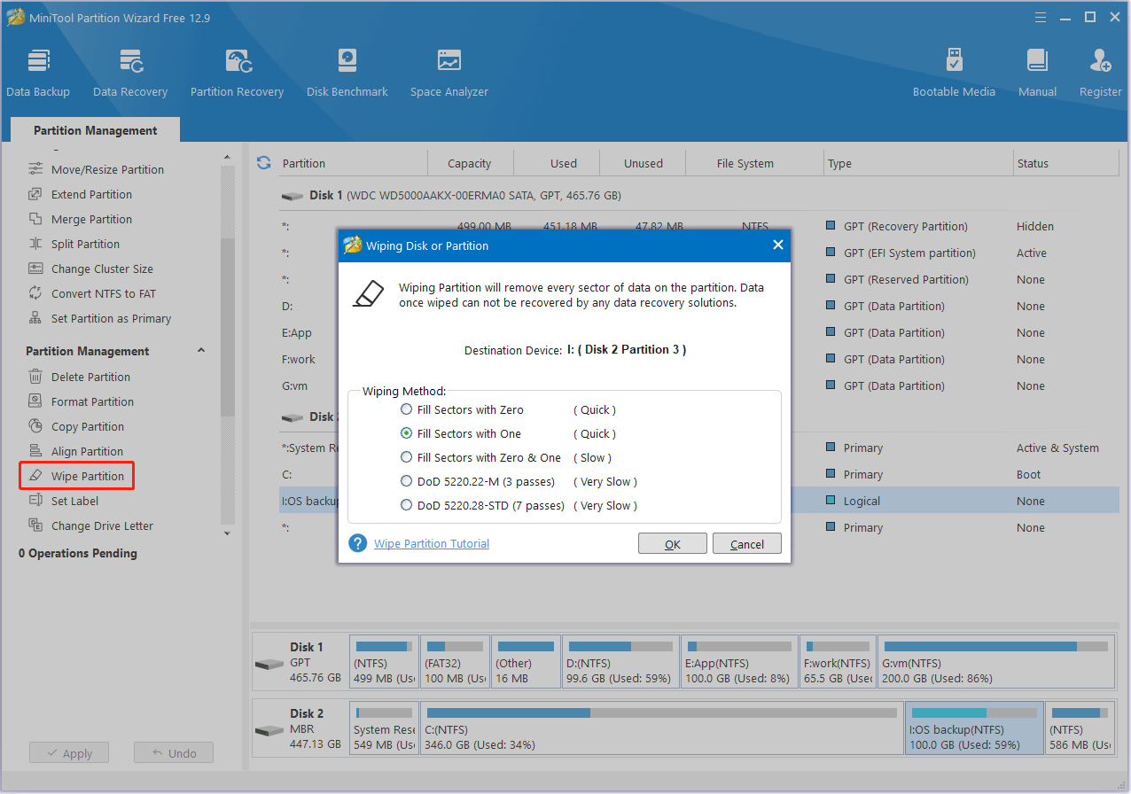The height and width of the screenshot is (794, 1131).
Task: Choose Fill Sectors with Zero & One
Action: tap(407, 457)
